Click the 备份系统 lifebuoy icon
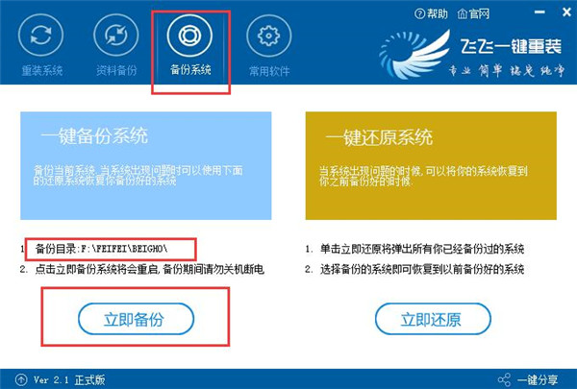 [x=189, y=36]
